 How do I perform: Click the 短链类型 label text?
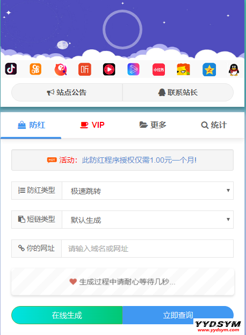(x=41, y=219)
